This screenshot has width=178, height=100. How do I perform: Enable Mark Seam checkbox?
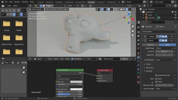click(x=156, y=79)
